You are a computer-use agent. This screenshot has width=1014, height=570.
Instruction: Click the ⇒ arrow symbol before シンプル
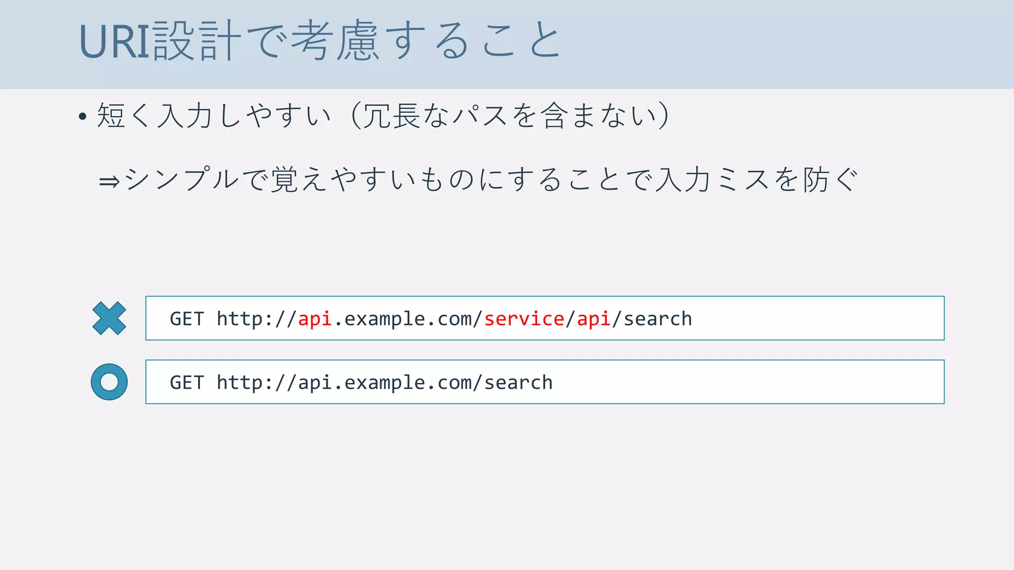point(109,182)
